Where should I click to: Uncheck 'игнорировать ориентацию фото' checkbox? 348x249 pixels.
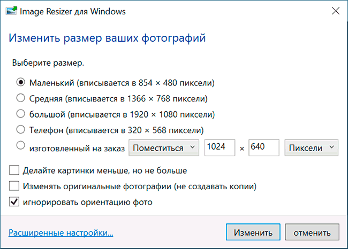[x=14, y=203]
